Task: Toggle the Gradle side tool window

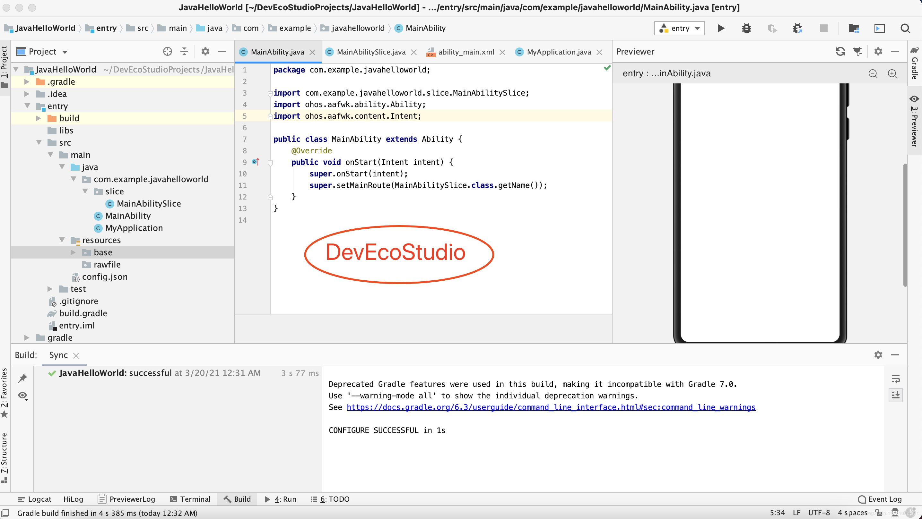Action: pyautogui.click(x=915, y=63)
